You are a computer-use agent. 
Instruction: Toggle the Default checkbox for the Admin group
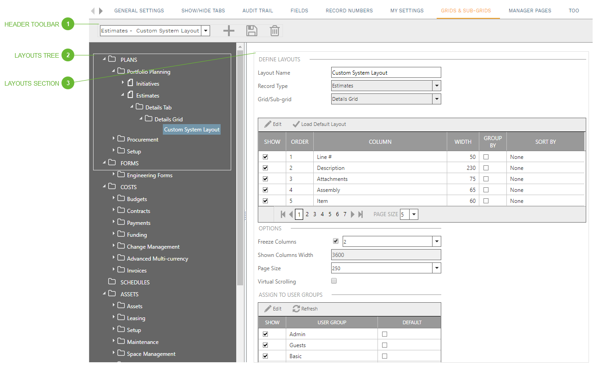[x=384, y=334]
